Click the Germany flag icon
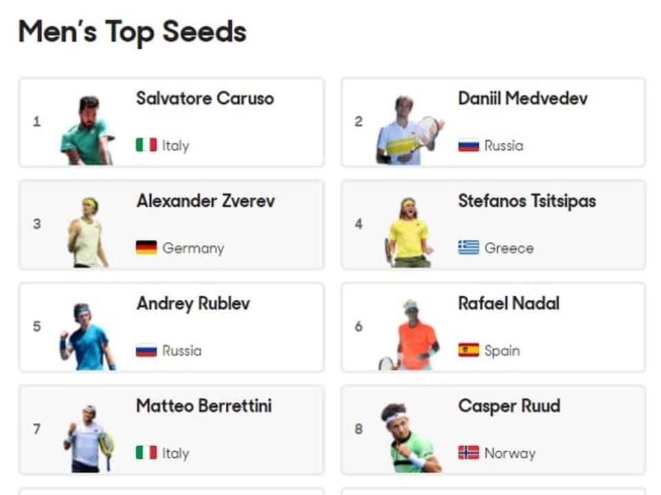Screen dimensions: 661x495 coord(146,247)
